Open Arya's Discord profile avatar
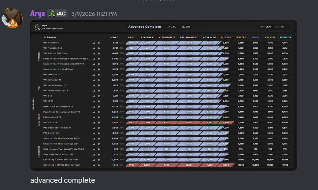 pos(12,19)
